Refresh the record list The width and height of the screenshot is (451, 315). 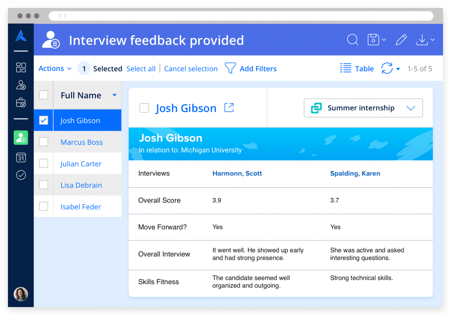pyautogui.click(x=386, y=68)
